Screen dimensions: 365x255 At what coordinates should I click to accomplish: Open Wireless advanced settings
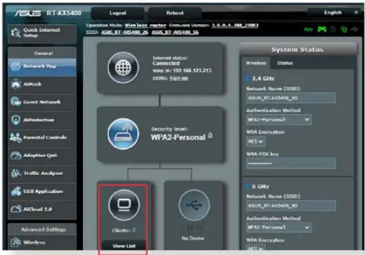pyautogui.click(x=42, y=243)
